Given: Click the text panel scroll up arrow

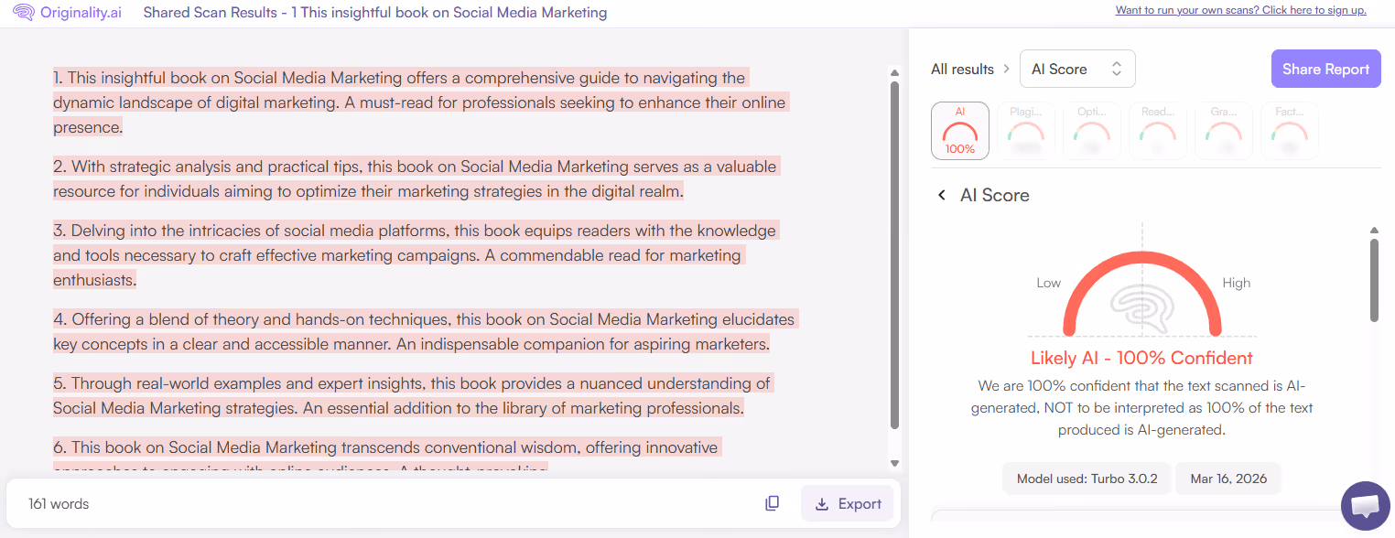Looking at the screenshot, I should 895,73.
